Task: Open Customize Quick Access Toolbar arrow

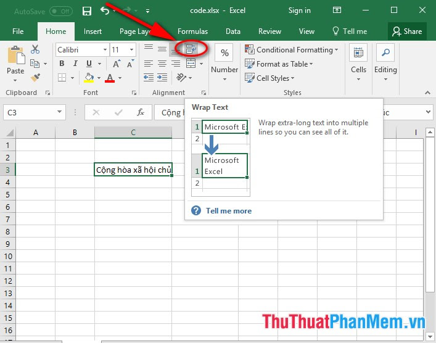Action: [x=147, y=11]
